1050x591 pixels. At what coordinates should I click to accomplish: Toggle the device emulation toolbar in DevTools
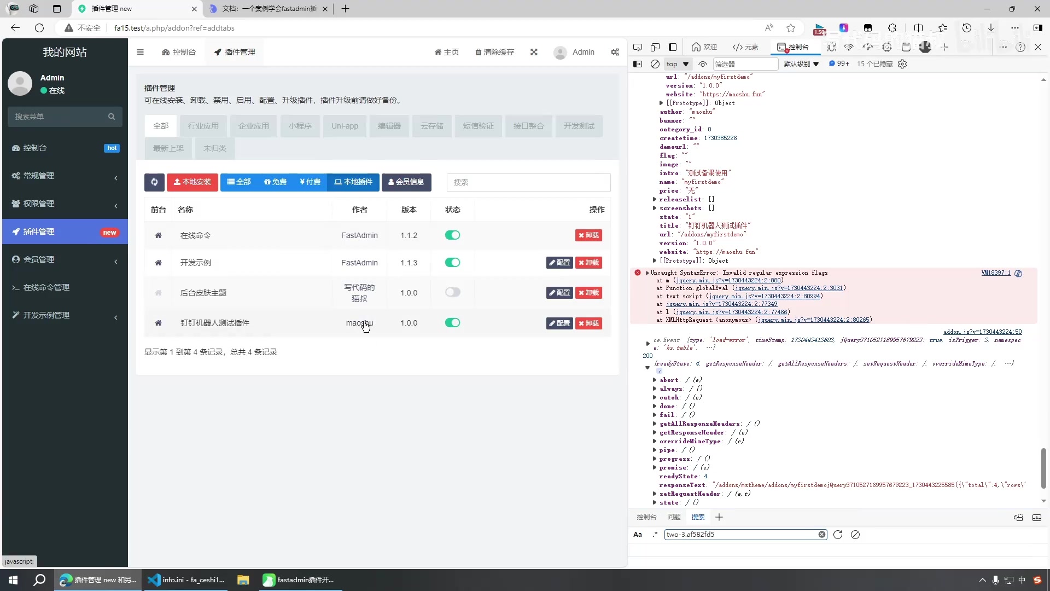pyautogui.click(x=655, y=48)
